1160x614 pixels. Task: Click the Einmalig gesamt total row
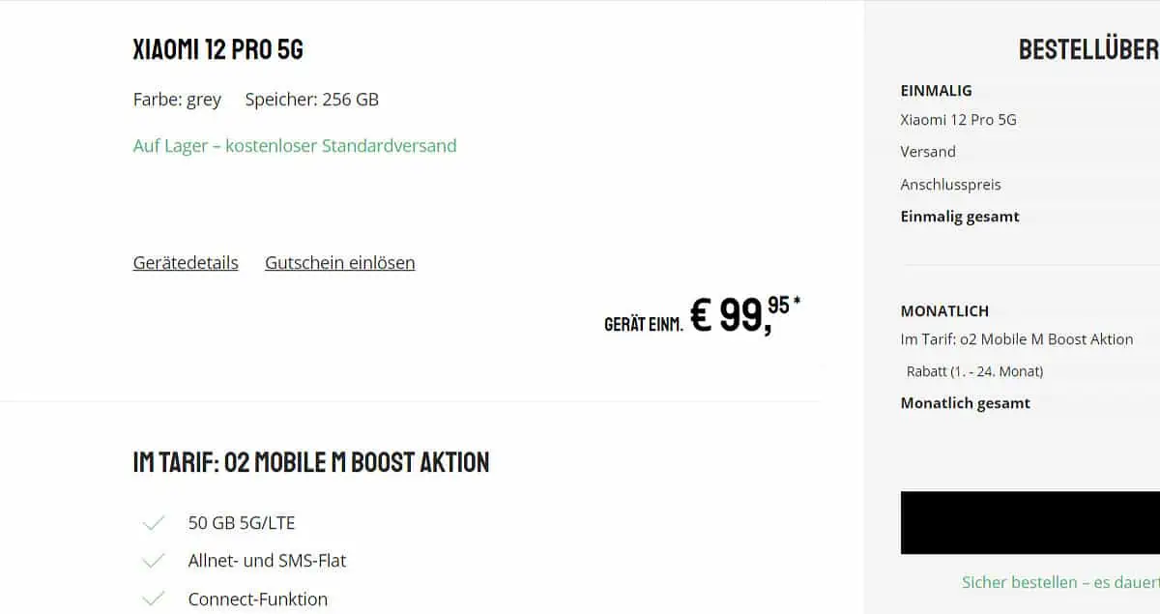point(959,216)
